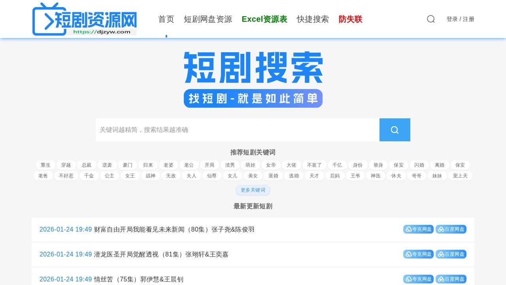Click the 快捷搜索 navigation item
The width and height of the screenshot is (506, 285).
coord(313,19)
